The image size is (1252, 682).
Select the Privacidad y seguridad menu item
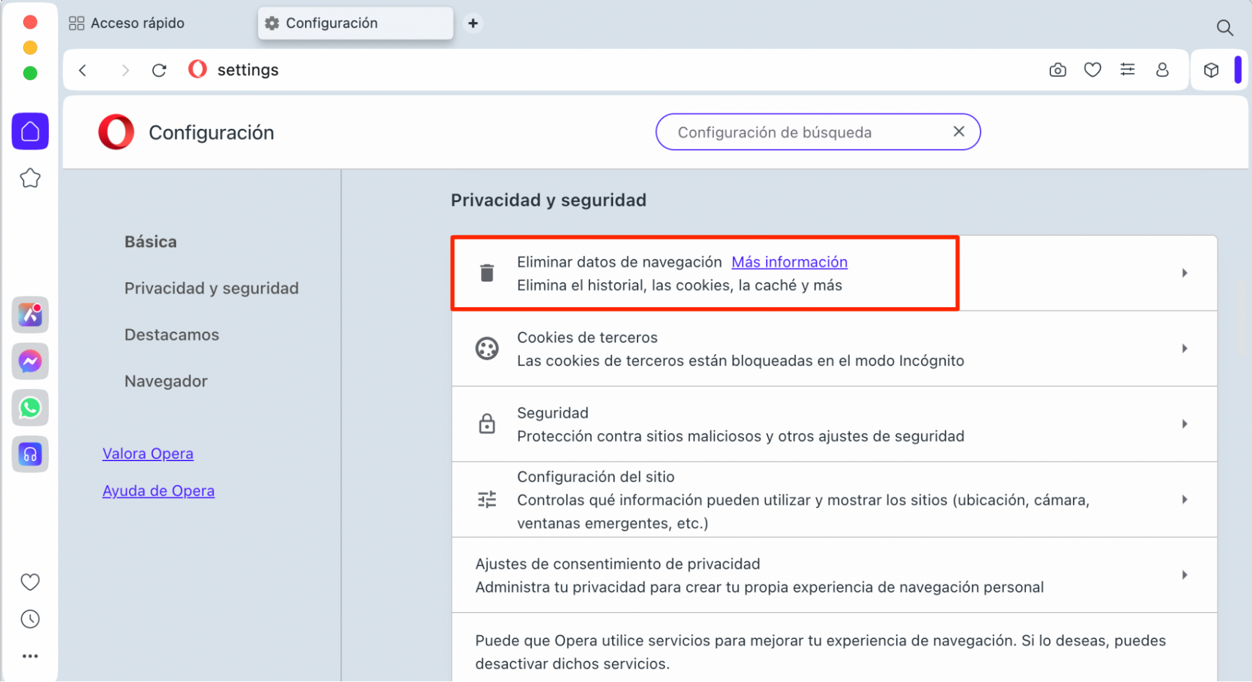click(x=211, y=288)
